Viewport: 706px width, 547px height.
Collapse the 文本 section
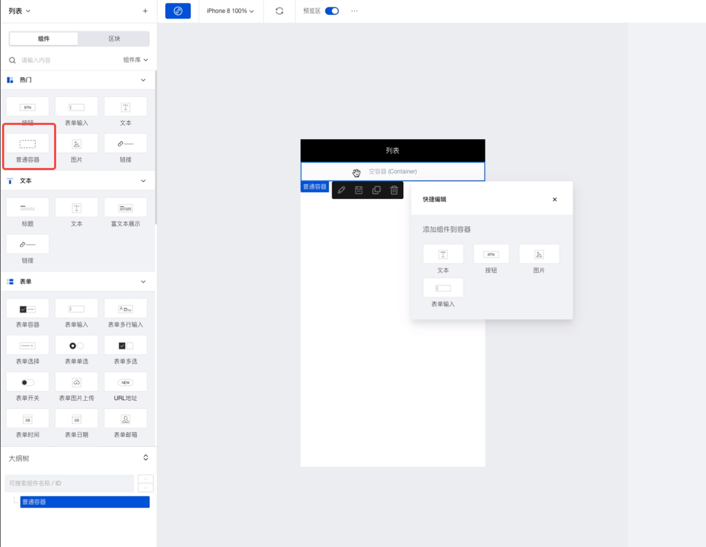pyautogui.click(x=143, y=181)
